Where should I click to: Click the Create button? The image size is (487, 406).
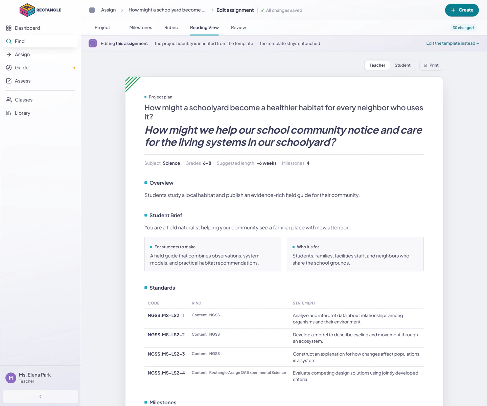pyautogui.click(x=462, y=10)
